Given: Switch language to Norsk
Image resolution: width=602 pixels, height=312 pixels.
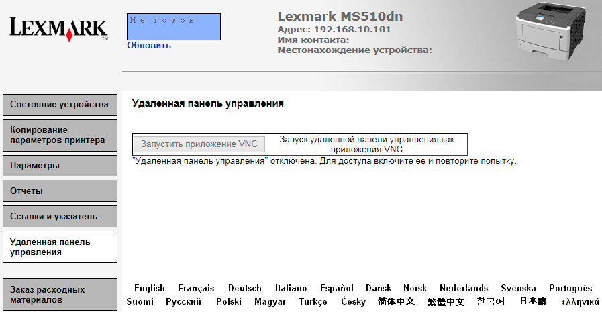Looking at the screenshot, I should 415,289.
